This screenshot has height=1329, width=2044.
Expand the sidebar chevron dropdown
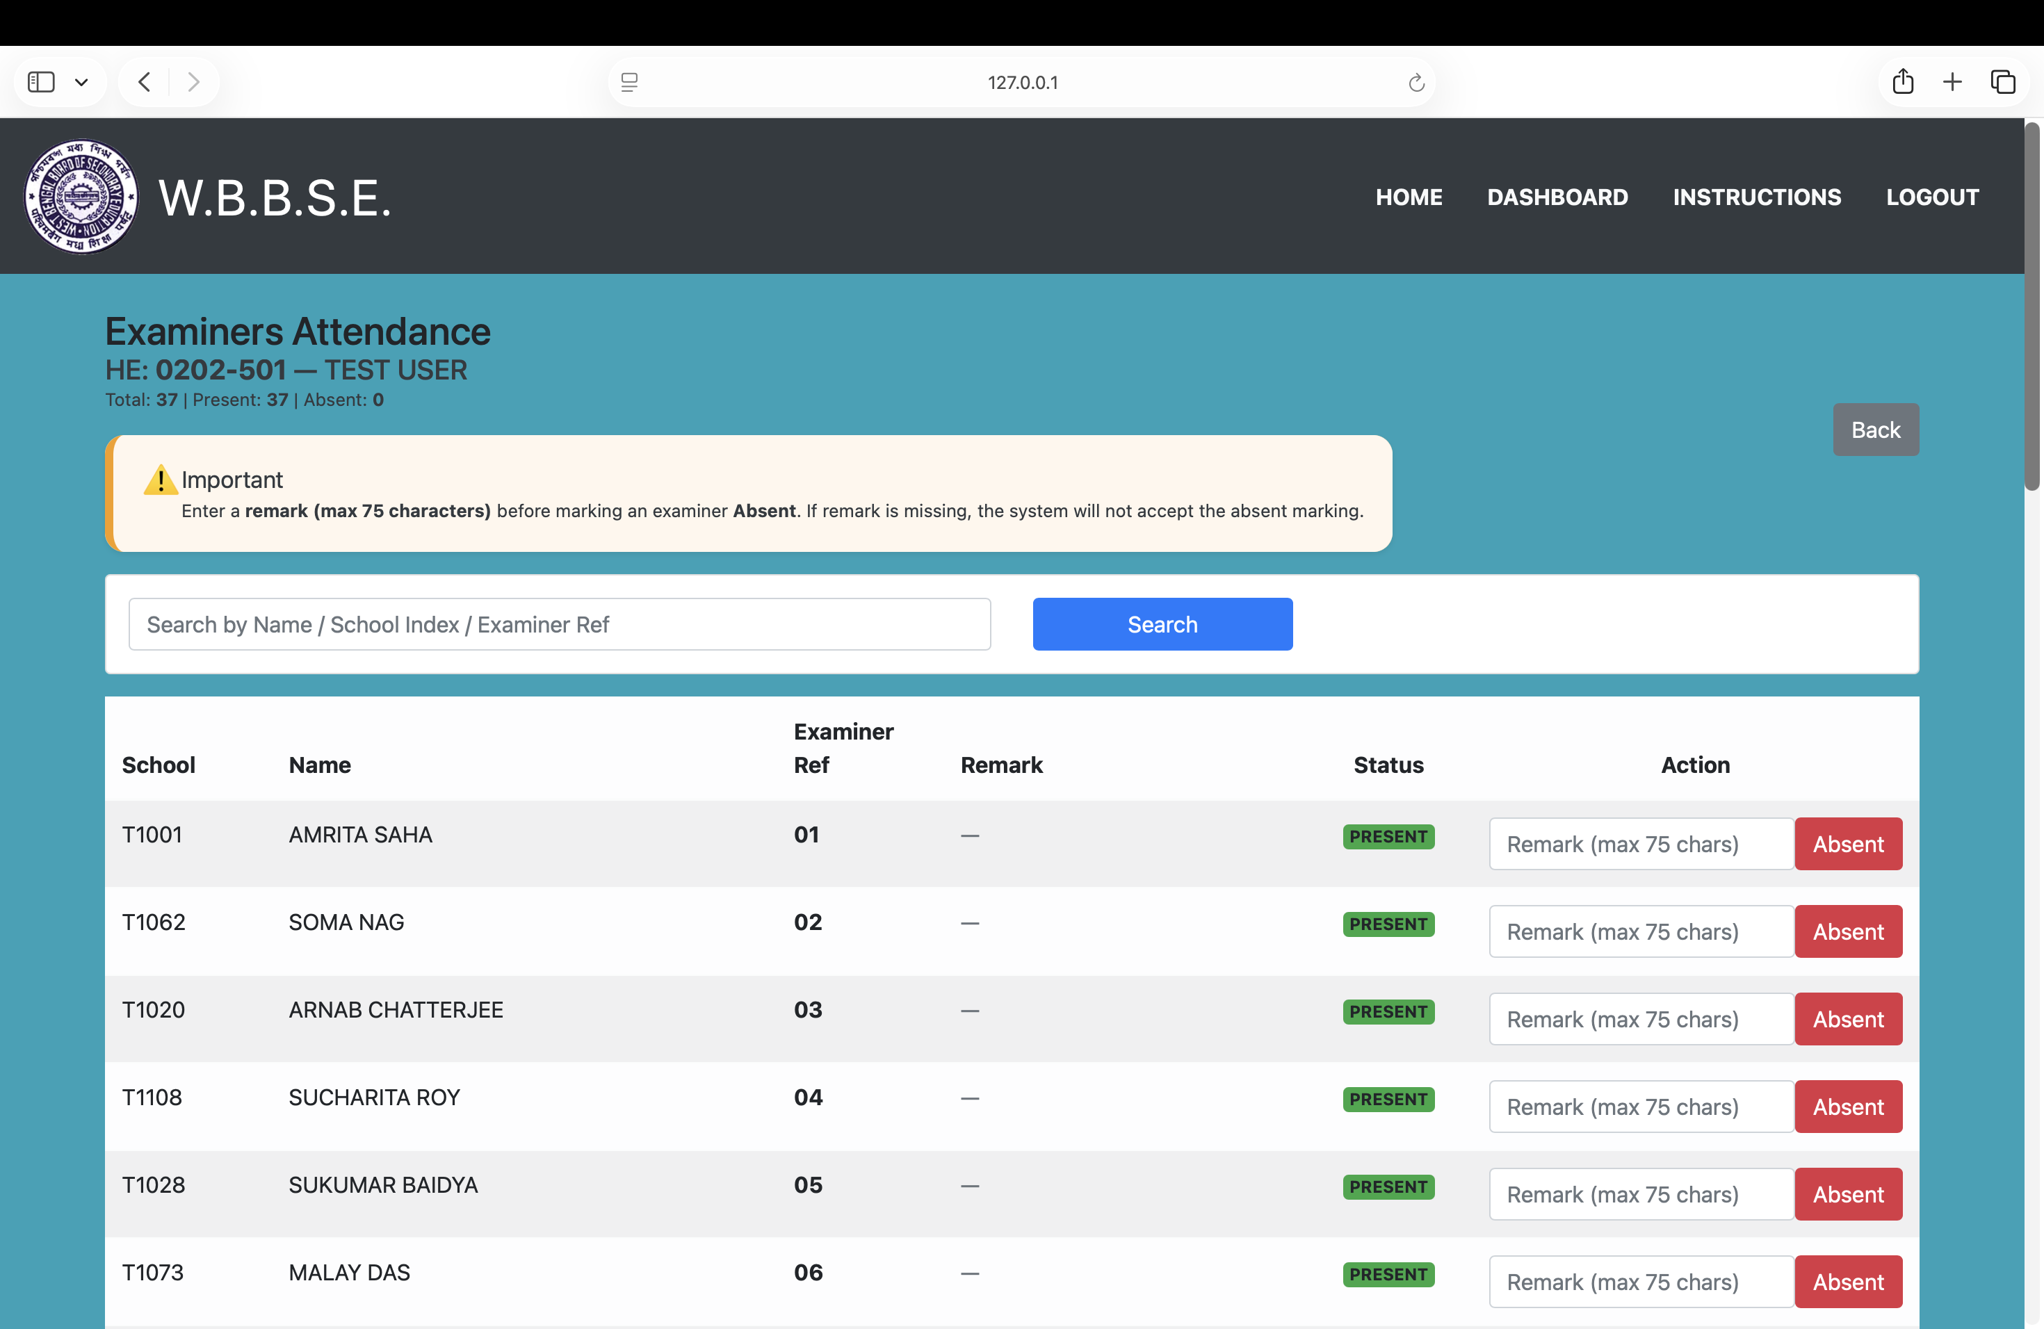pos(83,81)
